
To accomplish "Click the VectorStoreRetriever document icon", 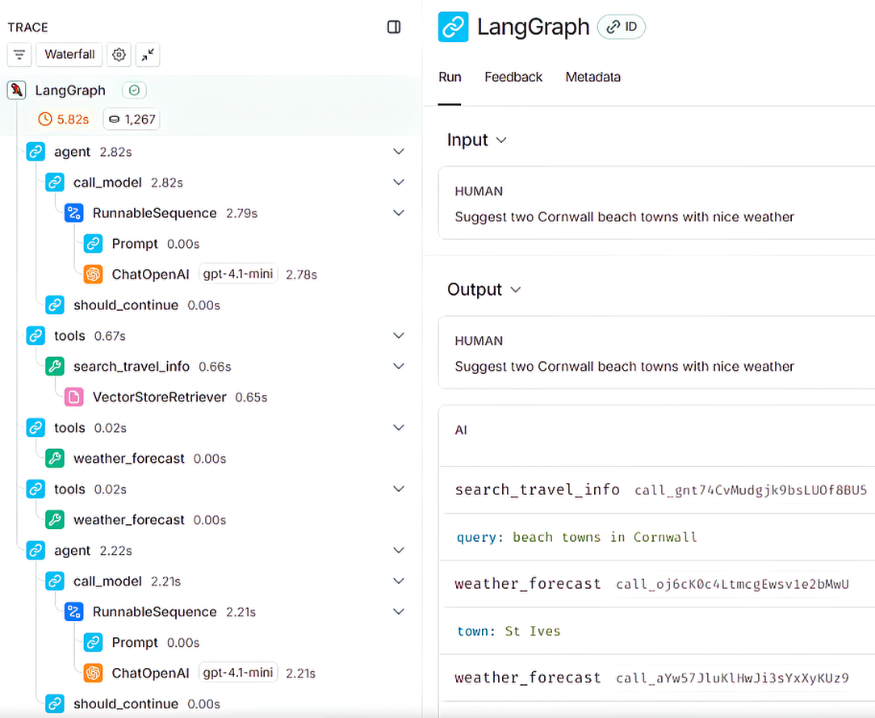I will [x=73, y=397].
